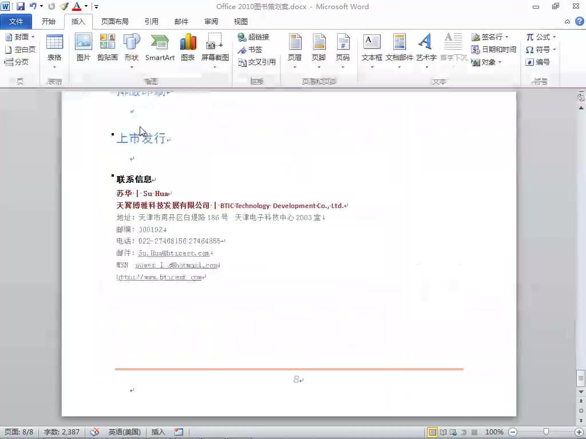Click the 字数 2,387 word count display
This screenshot has width=586, height=439.
point(61,432)
